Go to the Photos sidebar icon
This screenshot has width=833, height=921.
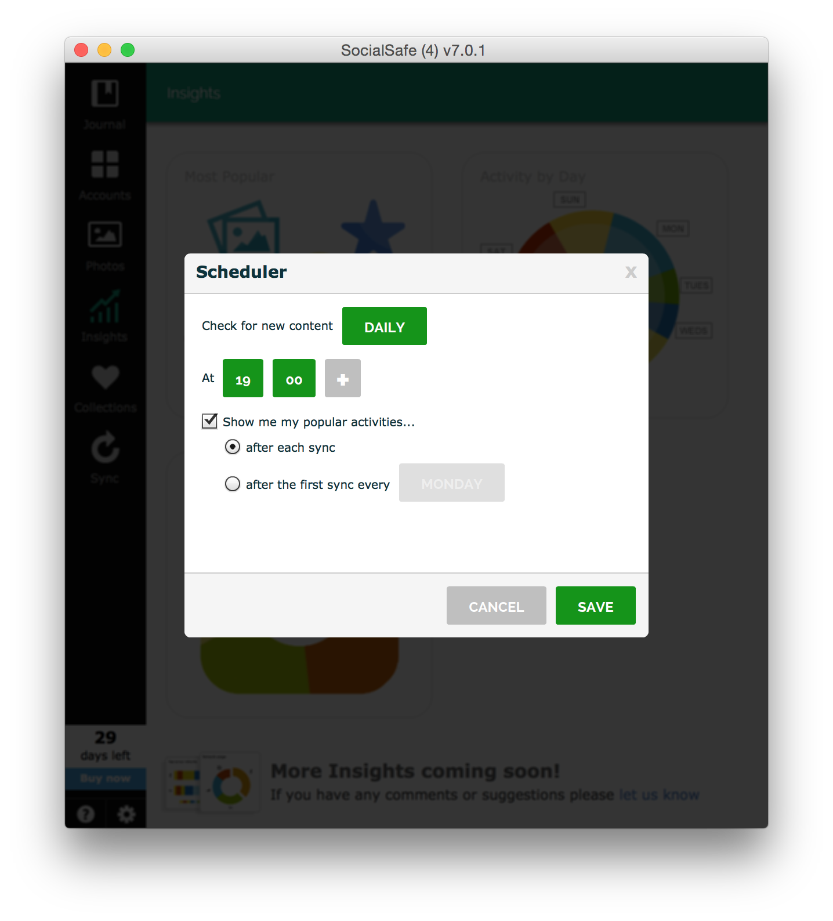click(x=105, y=235)
